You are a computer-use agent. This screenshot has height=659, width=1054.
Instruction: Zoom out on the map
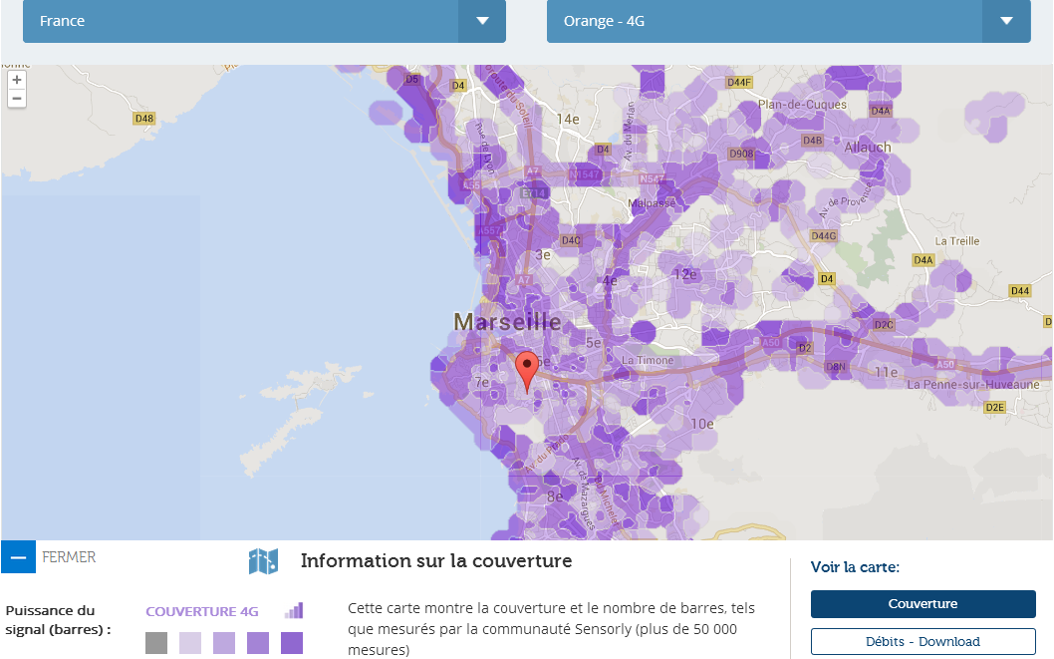[x=17, y=99]
